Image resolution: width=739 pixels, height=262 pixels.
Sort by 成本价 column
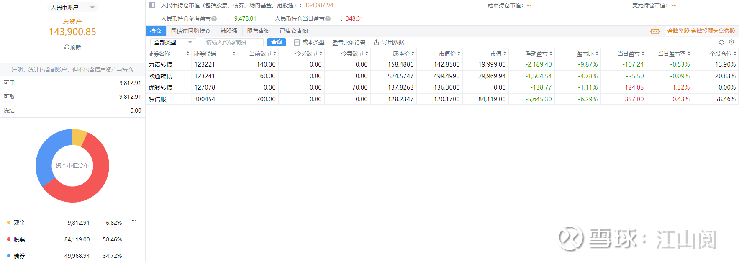[413, 54]
